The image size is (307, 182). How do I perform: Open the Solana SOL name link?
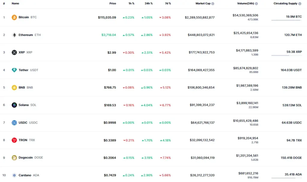coord(24,105)
